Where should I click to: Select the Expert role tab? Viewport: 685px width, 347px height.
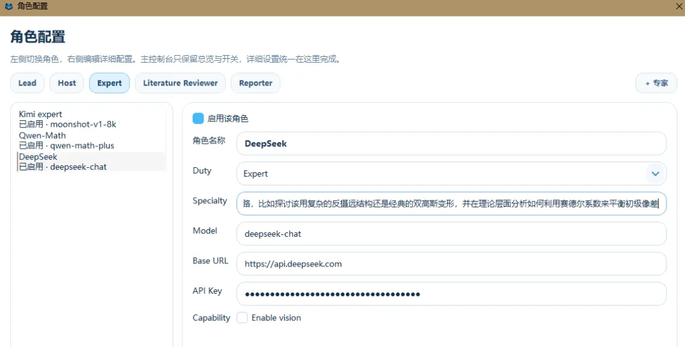click(x=109, y=83)
